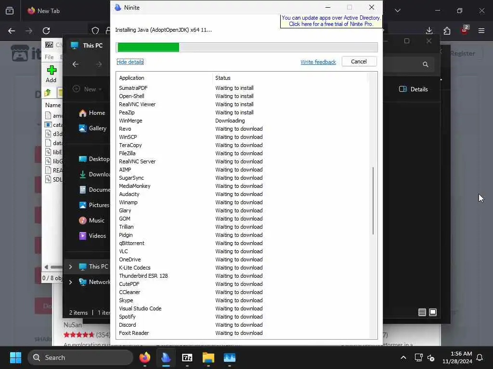Click the green installation progress bar
The height and width of the screenshot is (369, 493).
(148, 48)
